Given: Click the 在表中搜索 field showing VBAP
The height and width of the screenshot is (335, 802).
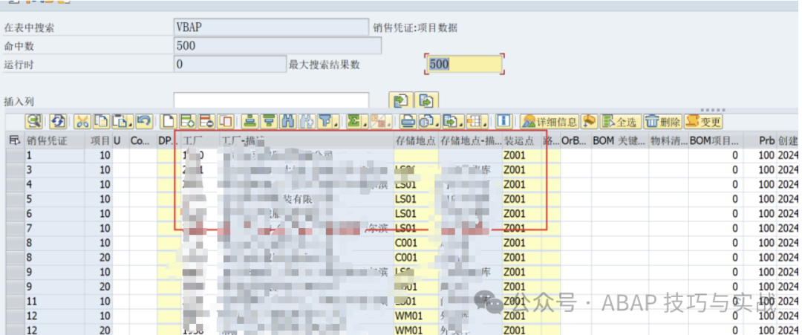Looking at the screenshot, I should click(271, 27).
